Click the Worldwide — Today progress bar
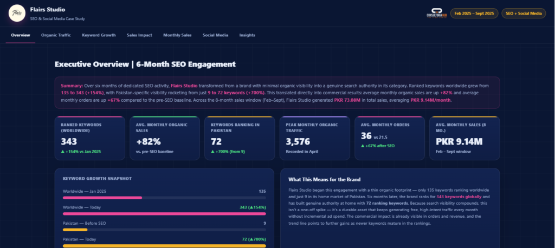The image size is (555, 248). click(x=164, y=214)
